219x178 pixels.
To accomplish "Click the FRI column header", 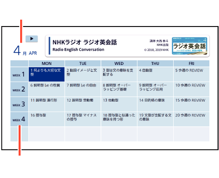I will click(192, 64).
